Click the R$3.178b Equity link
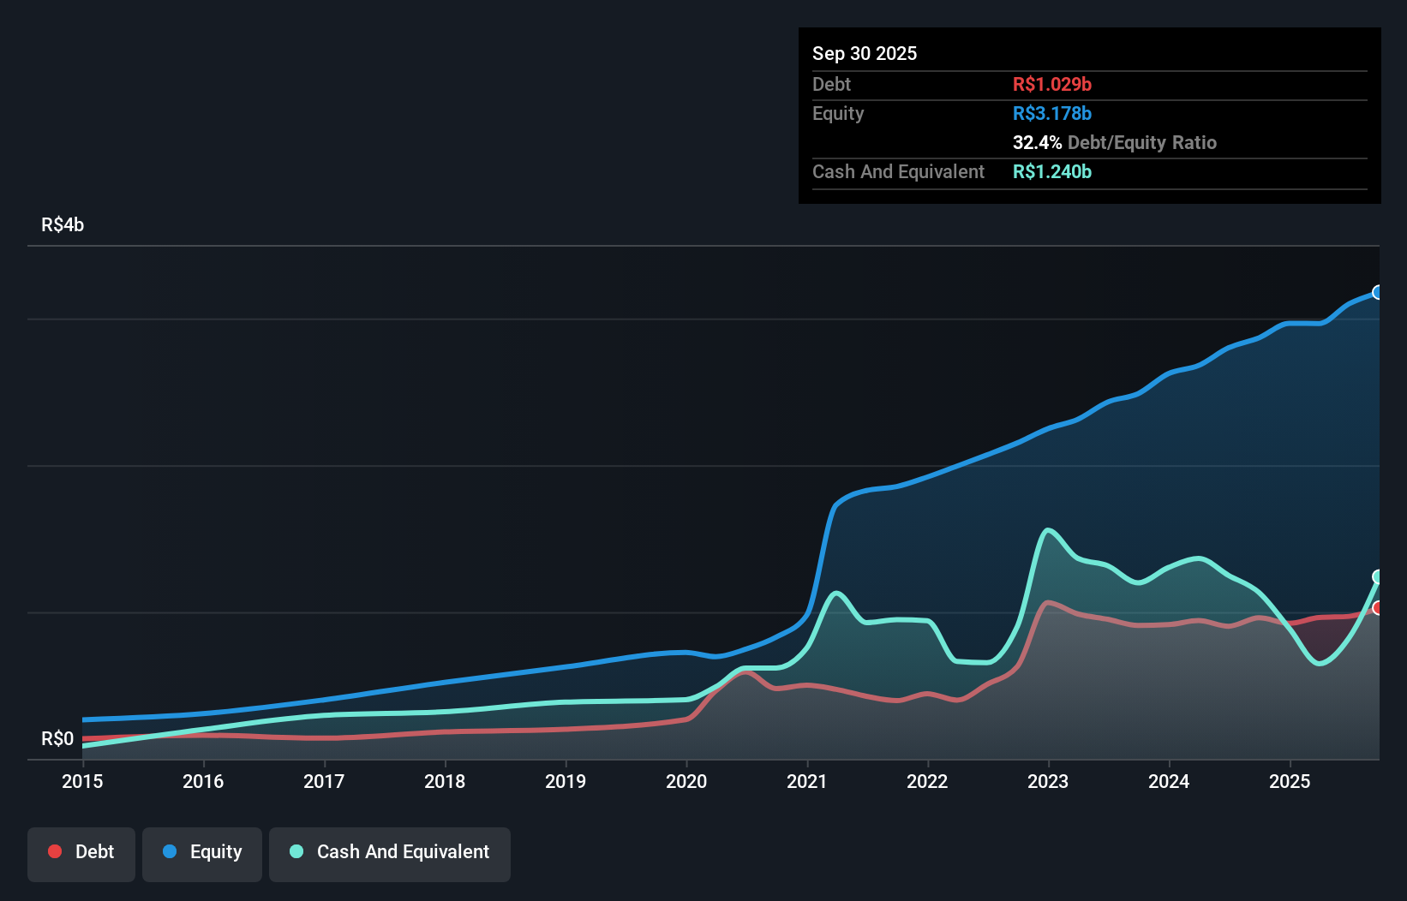Image resolution: width=1407 pixels, height=901 pixels. pyautogui.click(x=1051, y=113)
